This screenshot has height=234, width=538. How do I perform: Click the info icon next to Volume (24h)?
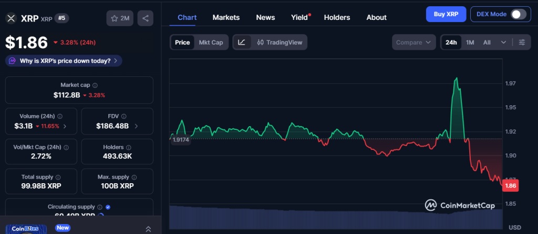(60, 116)
